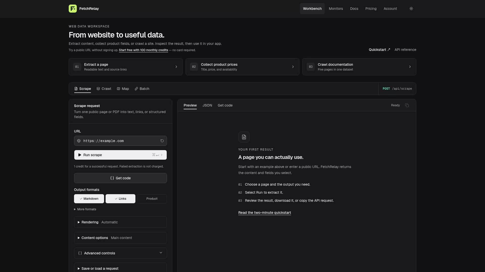Expand Content options section
The image size is (485, 272).
[x=120, y=238]
